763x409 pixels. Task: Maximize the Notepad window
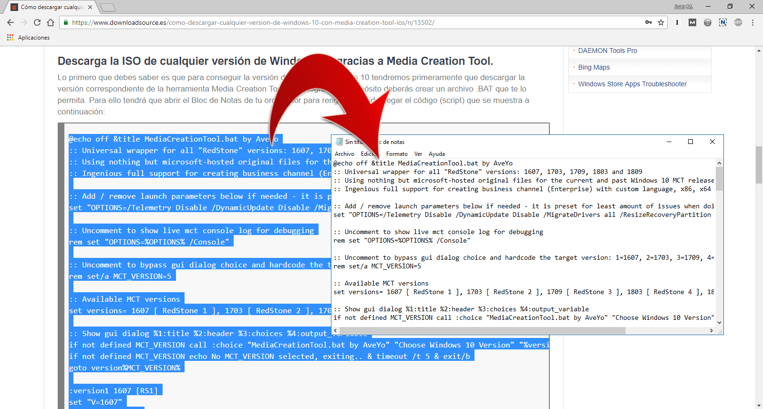click(691, 142)
